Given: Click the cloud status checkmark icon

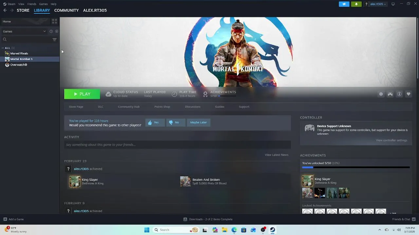Looking at the screenshot, I should [108, 94].
